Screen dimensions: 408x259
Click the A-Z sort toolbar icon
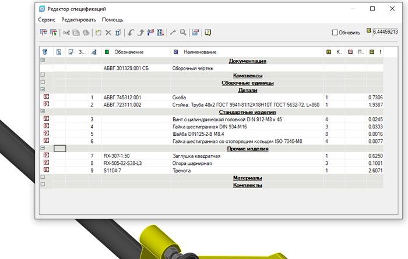150,33
